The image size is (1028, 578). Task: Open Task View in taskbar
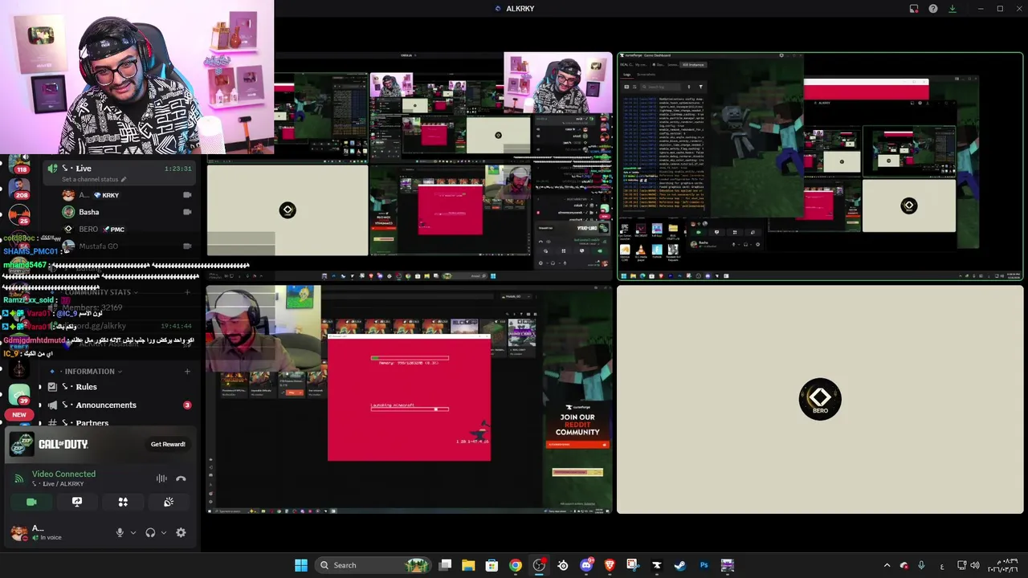[x=445, y=565]
